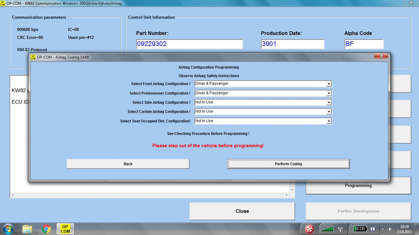Click the 'KW-82 Protocol' text
Image resolution: width=419 pixels, height=235 pixels.
[32, 50]
